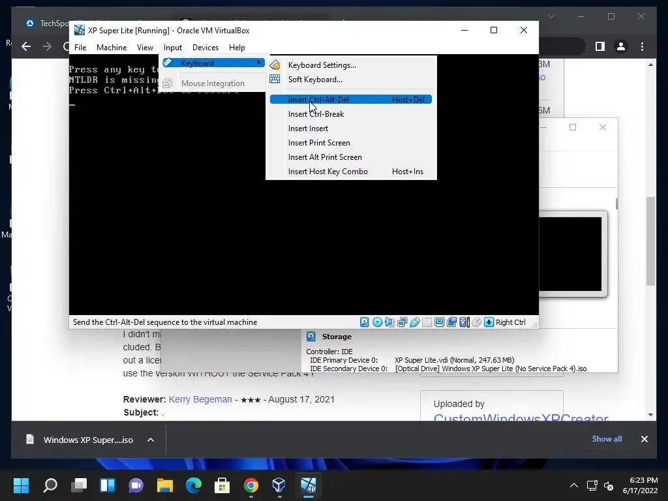This screenshot has width=668, height=501.
Task: Open the Help menu
Action: 237,47
